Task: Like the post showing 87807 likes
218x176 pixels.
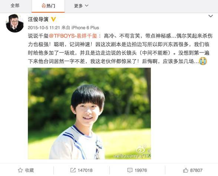Action: click(x=193, y=170)
